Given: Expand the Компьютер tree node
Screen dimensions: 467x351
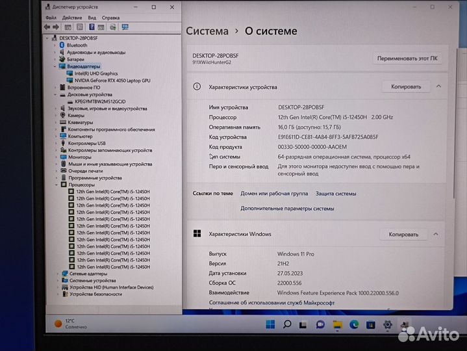Looking at the screenshot, I should 56,136.
